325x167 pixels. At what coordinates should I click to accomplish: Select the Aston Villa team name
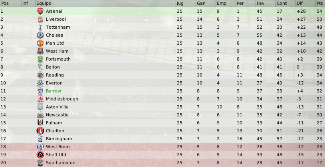57,107
